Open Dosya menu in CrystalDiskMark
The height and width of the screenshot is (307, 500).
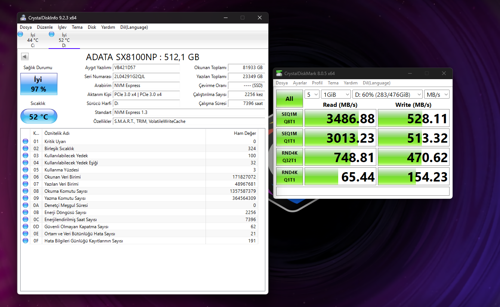(x=282, y=83)
